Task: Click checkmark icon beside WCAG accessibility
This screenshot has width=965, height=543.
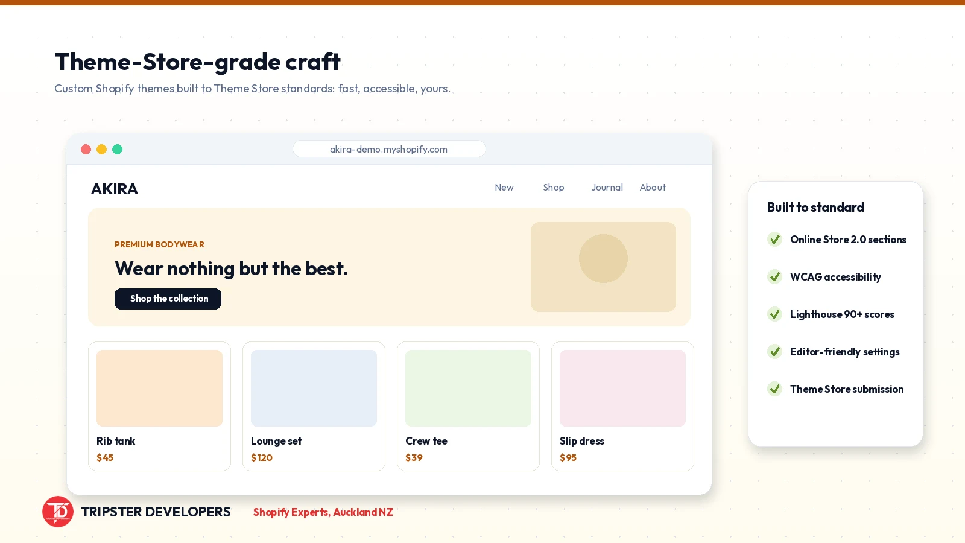Action: pos(774,277)
